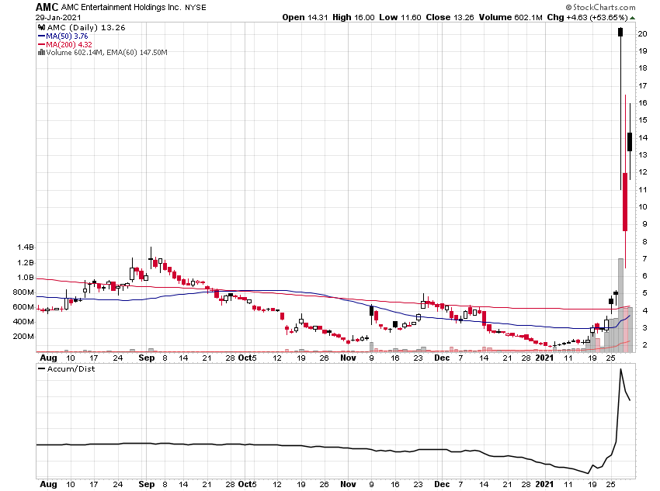The width and height of the screenshot is (660, 491).
Task: Click the 1.2B volume axis label
Action: pyautogui.click(x=26, y=262)
